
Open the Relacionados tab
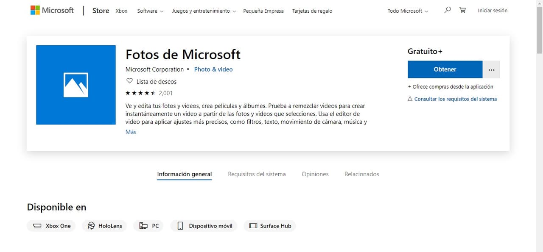pos(361,174)
